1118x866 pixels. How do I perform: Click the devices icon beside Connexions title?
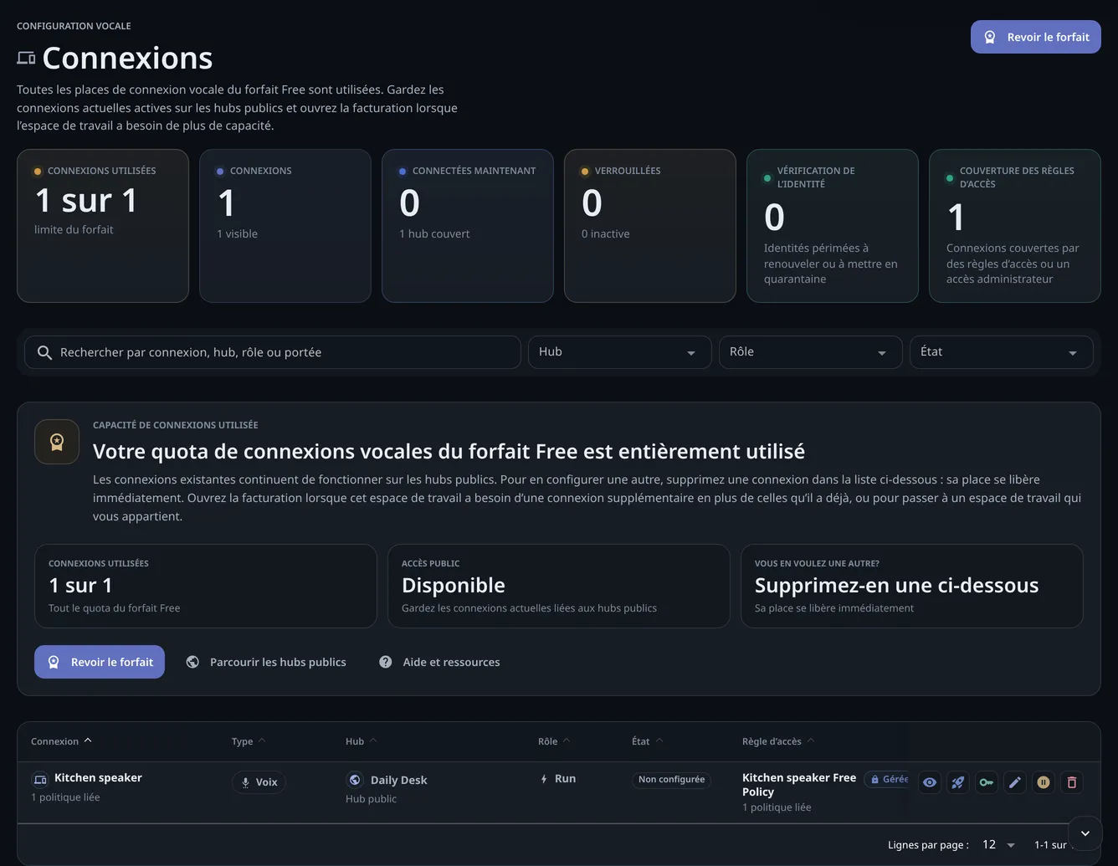pos(26,59)
